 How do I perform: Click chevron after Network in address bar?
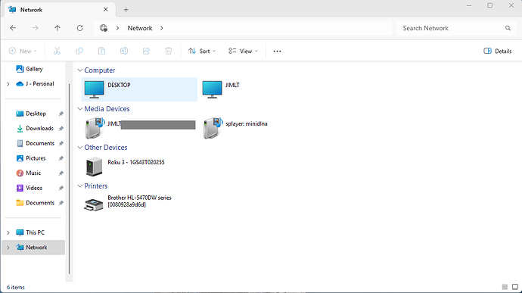[x=161, y=28]
